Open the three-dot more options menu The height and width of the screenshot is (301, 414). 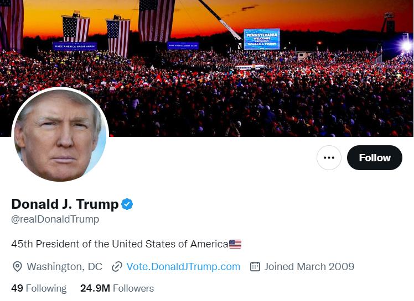[329, 158]
